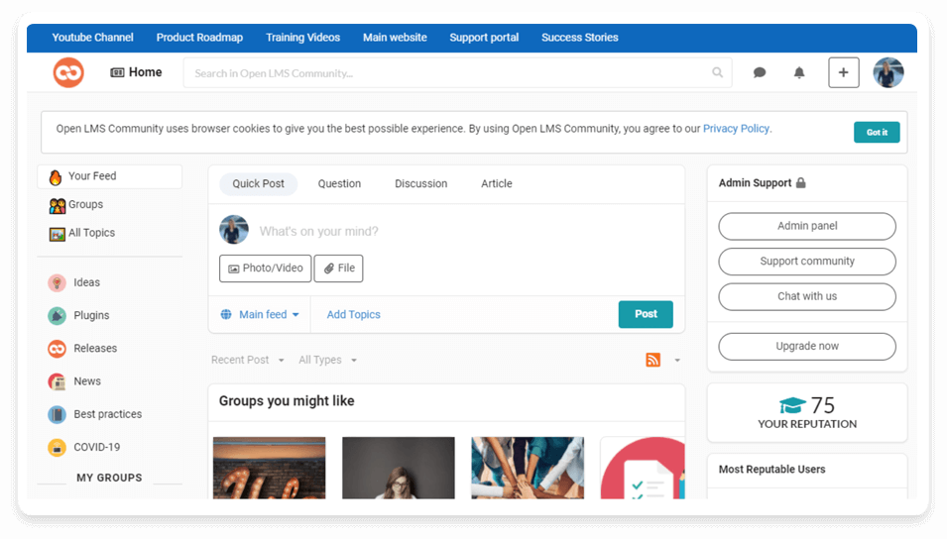Click the Home label in header

pos(145,72)
